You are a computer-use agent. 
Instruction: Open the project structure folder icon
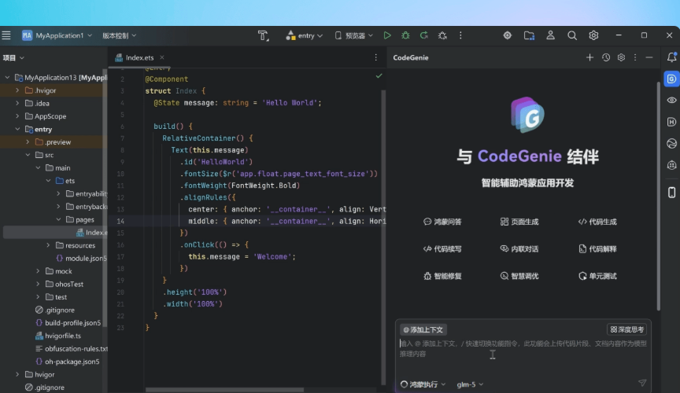[529, 35]
